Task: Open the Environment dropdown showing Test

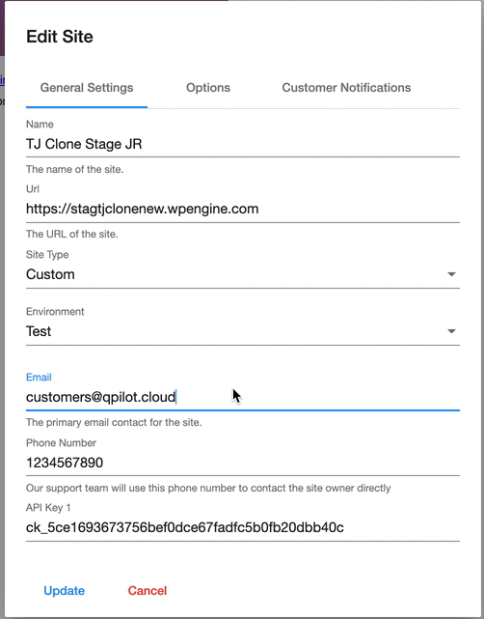Action: pyautogui.click(x=243, y=331)
